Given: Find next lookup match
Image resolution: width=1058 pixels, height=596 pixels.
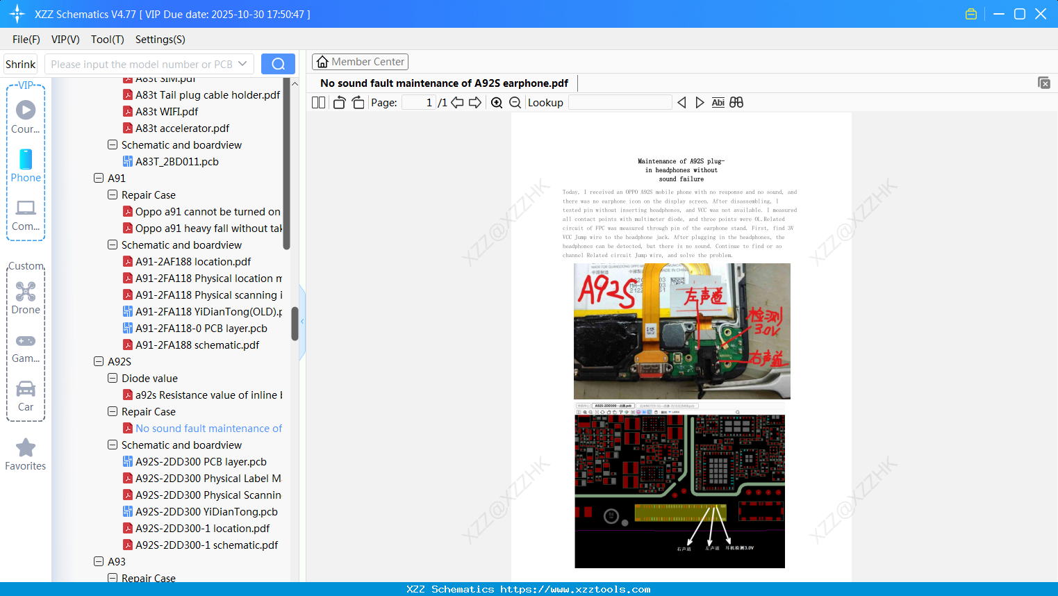Looking at the screenshot, I should click(700, 103).
